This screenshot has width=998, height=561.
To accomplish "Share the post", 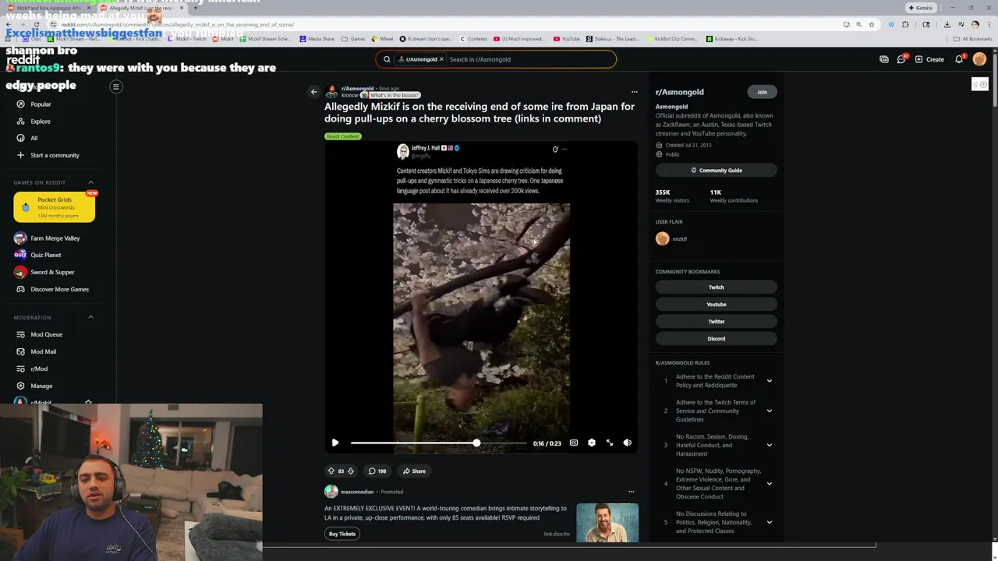I will click(414, 471).
